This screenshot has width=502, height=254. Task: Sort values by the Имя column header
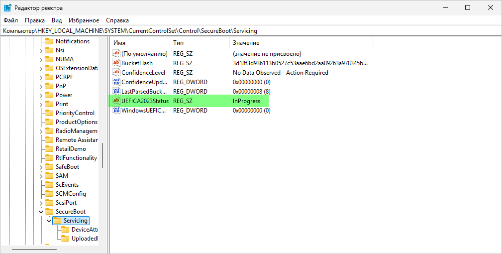[140, 43]
